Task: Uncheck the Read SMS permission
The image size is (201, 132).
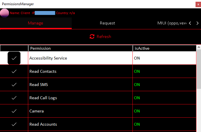Action: coord(14,85)
